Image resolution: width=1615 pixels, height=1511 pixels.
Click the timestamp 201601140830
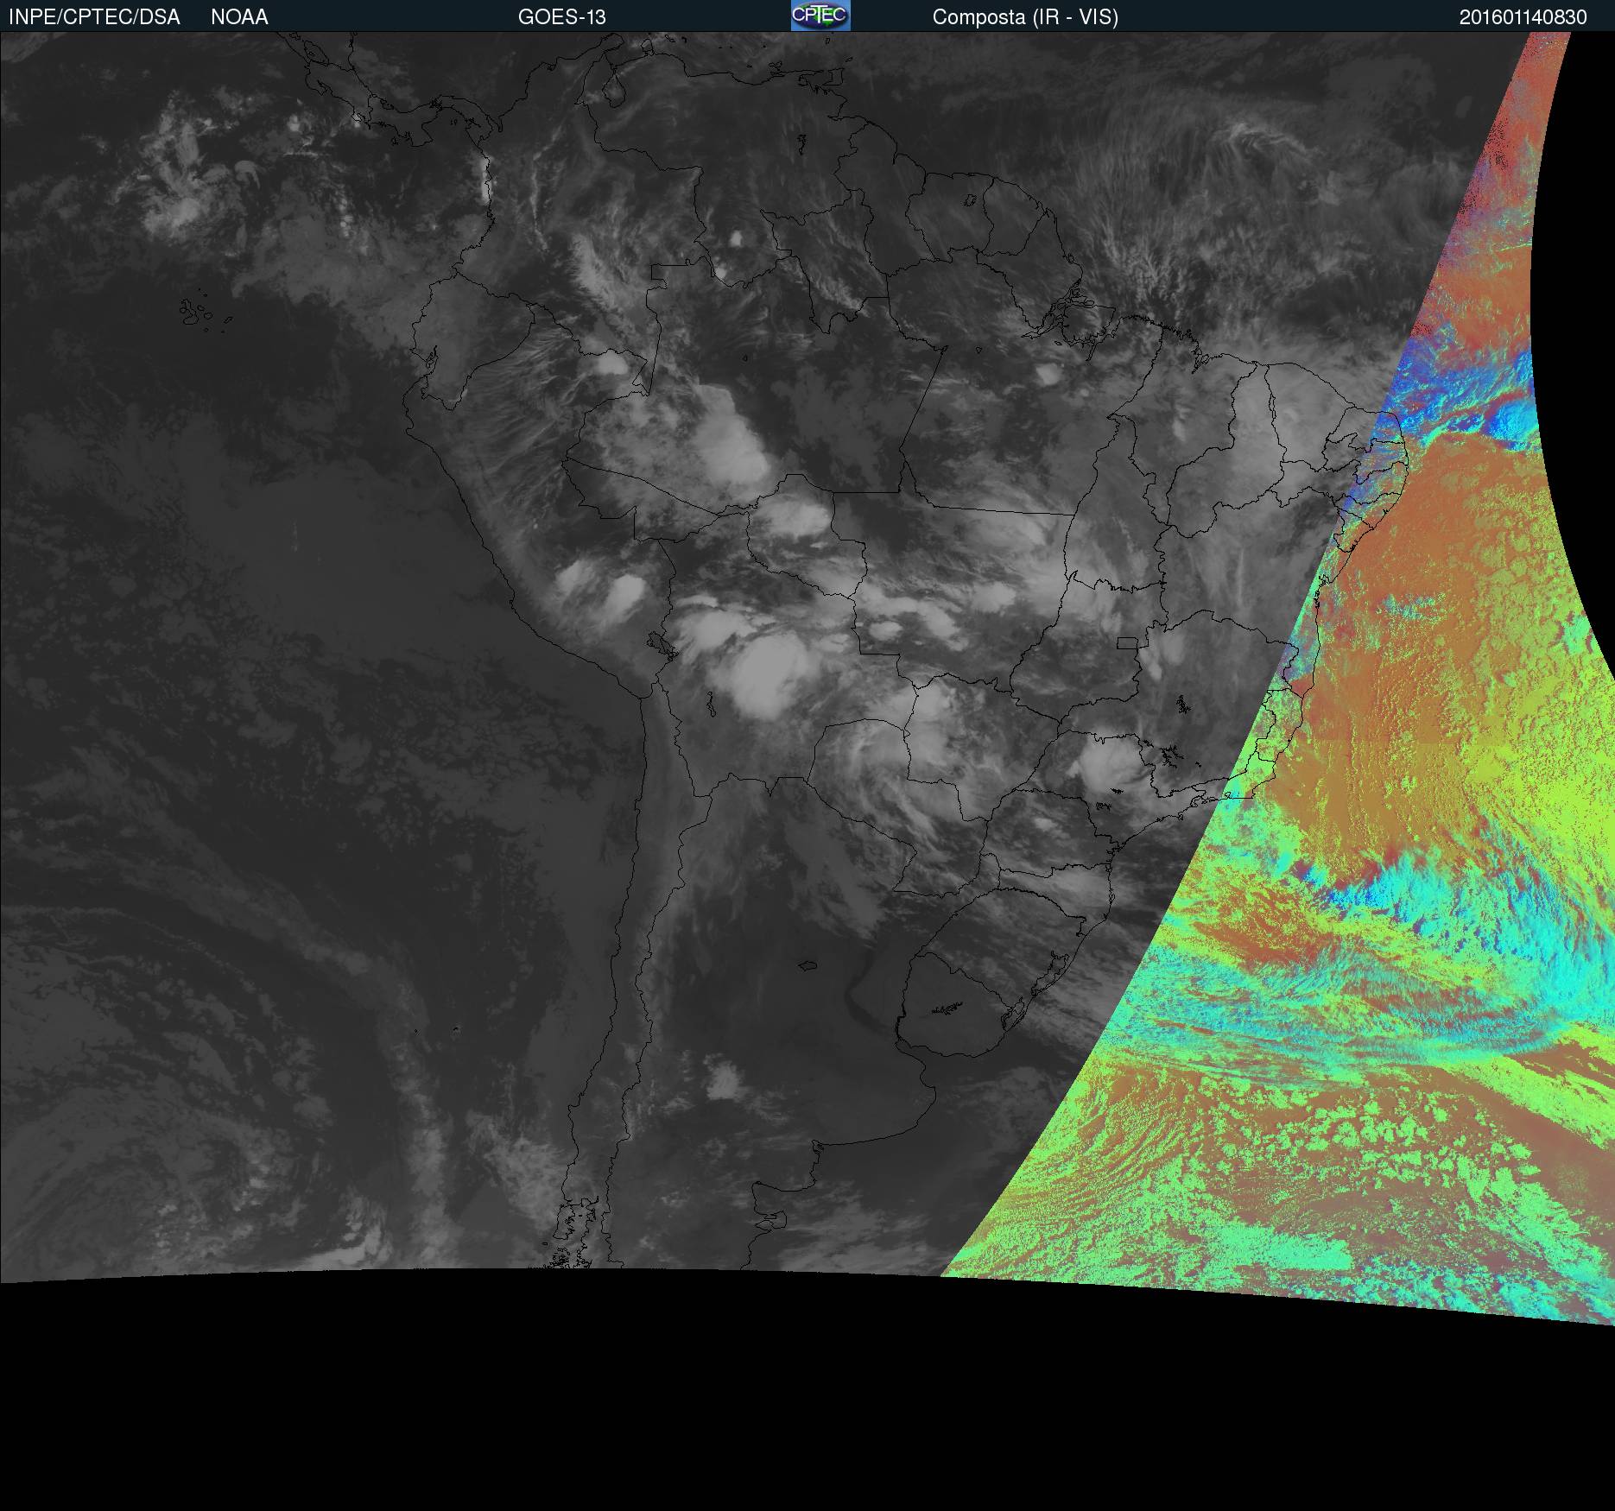click(x=1523, y=17)
